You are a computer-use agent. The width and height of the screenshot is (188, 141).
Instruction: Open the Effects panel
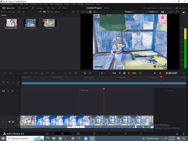pyautogui.click(x=63, y=8)
